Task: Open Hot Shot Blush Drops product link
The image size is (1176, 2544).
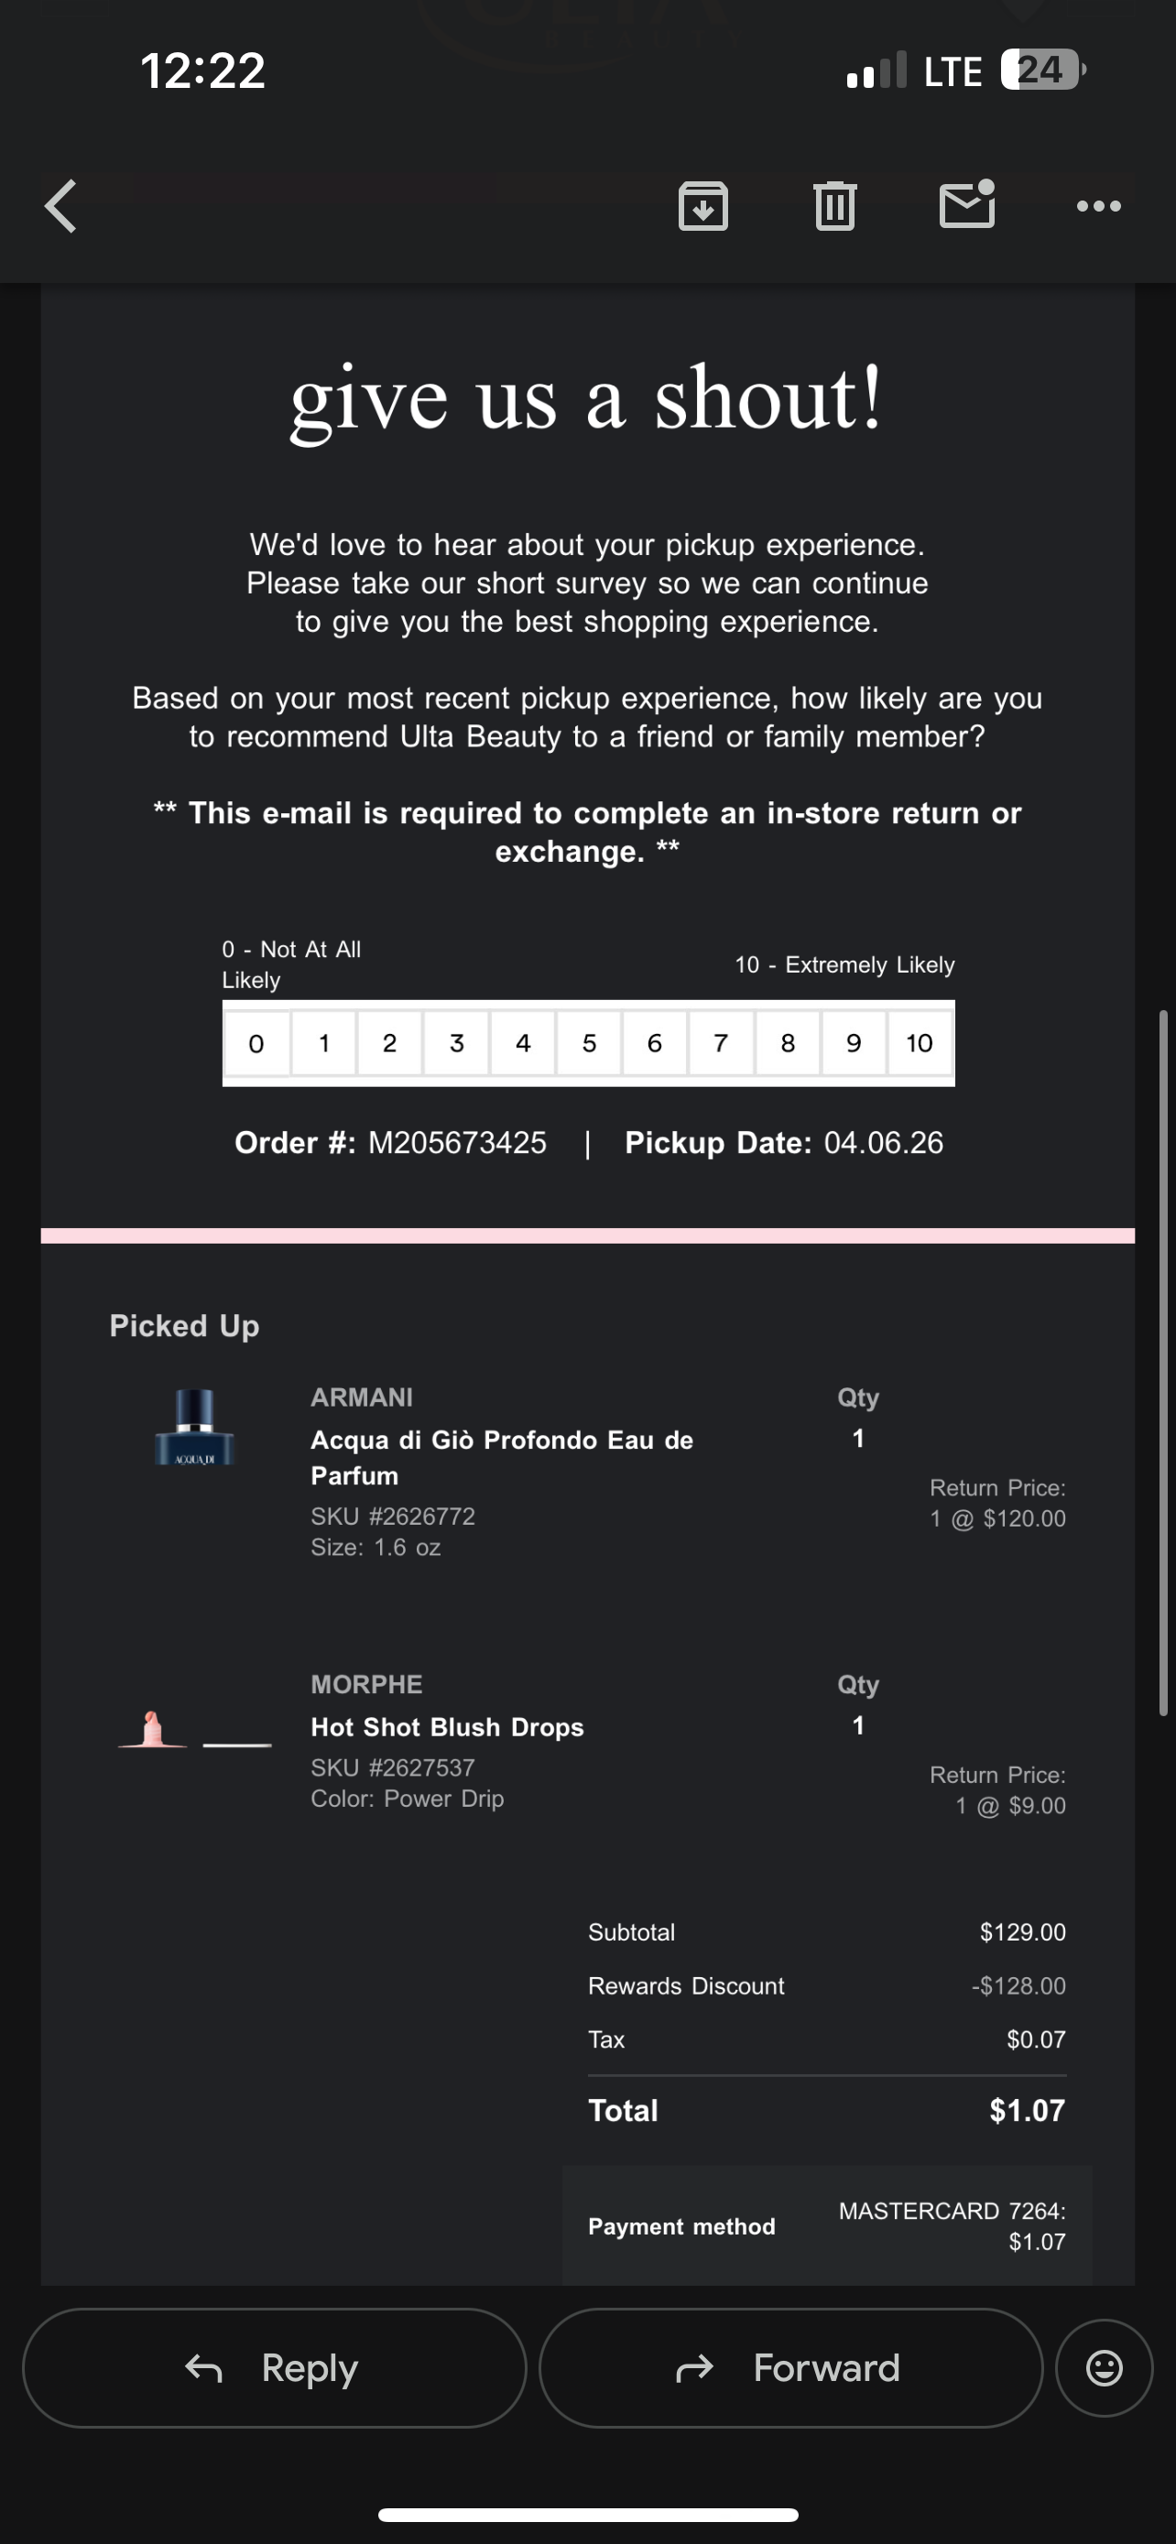Action: point(446,1726)
